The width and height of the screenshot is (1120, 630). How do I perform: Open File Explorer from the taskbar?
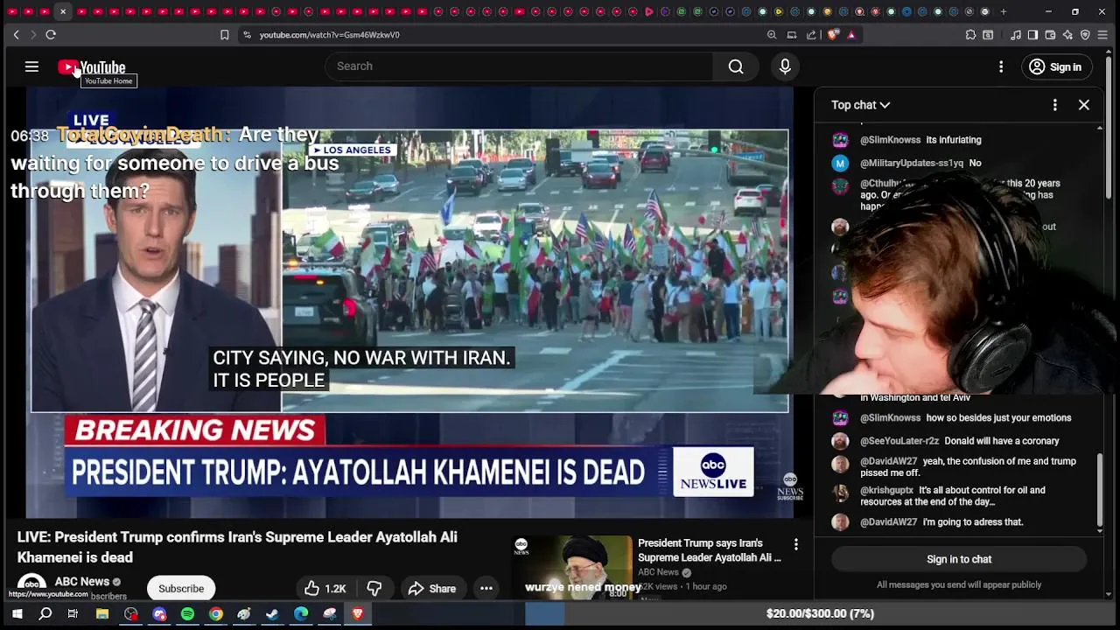click(102, 614)
